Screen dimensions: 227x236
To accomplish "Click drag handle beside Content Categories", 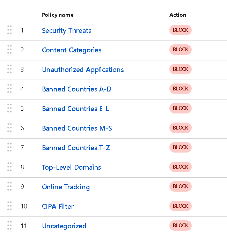I will point(9,50).
